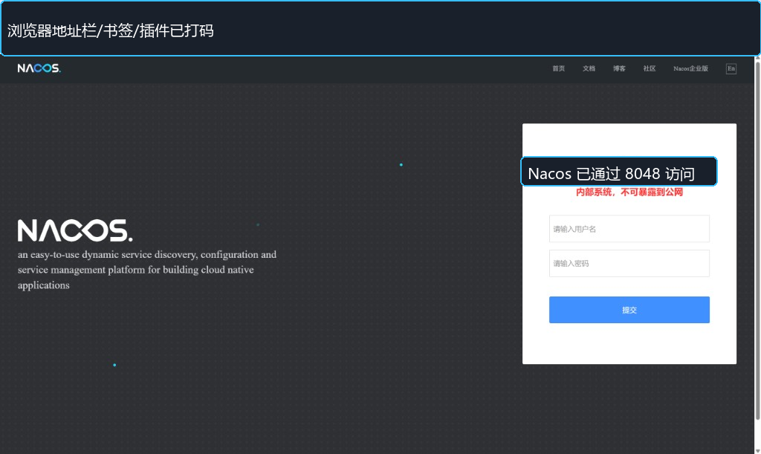The height and width of the screenshot is (454, 761).
Task: Click the large NACOS logo on the left
Action: click(x=75, y=230)
